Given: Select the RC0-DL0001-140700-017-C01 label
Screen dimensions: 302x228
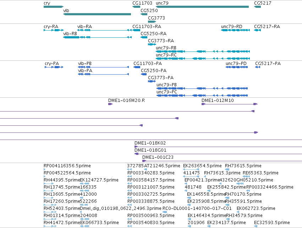Looking at the screenshot, I should click(197, 208).
